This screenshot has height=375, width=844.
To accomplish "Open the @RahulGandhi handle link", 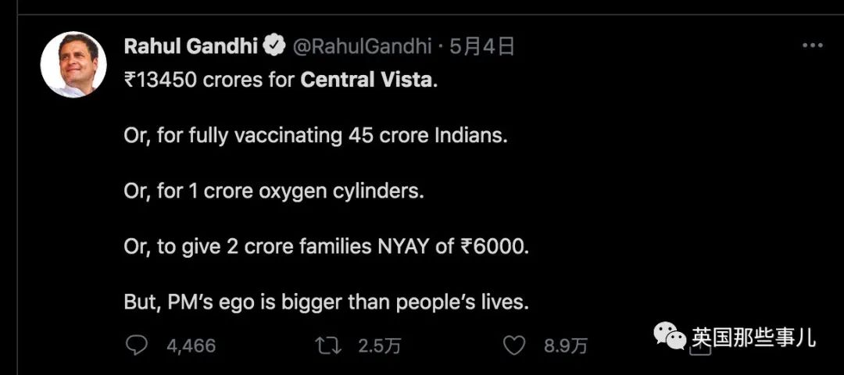I will pyautogui.click(x=362, y=48).
